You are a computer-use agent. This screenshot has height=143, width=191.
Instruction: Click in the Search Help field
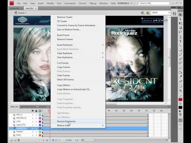tap(153, 3)
